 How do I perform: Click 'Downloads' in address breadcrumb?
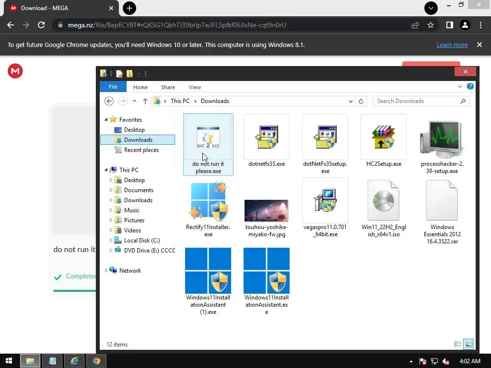tap(215, 101)
